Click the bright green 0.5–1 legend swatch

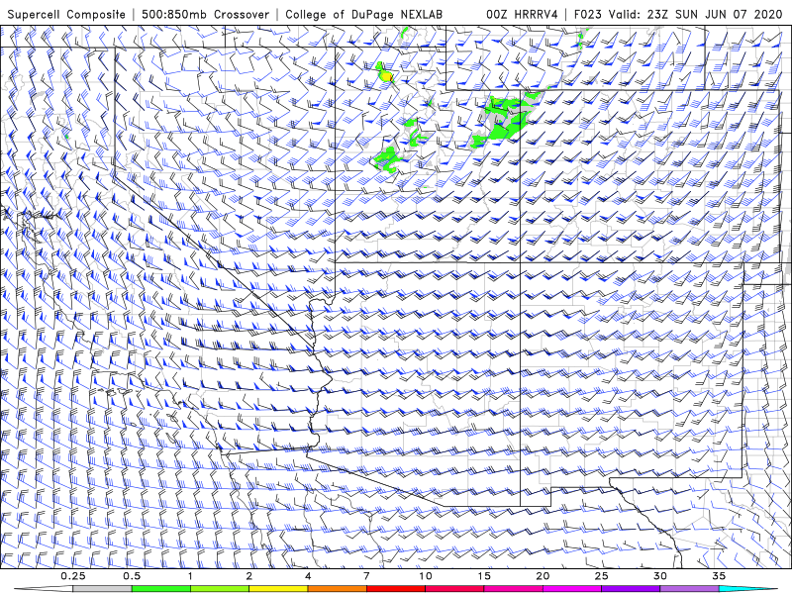[x=160, y=589]
